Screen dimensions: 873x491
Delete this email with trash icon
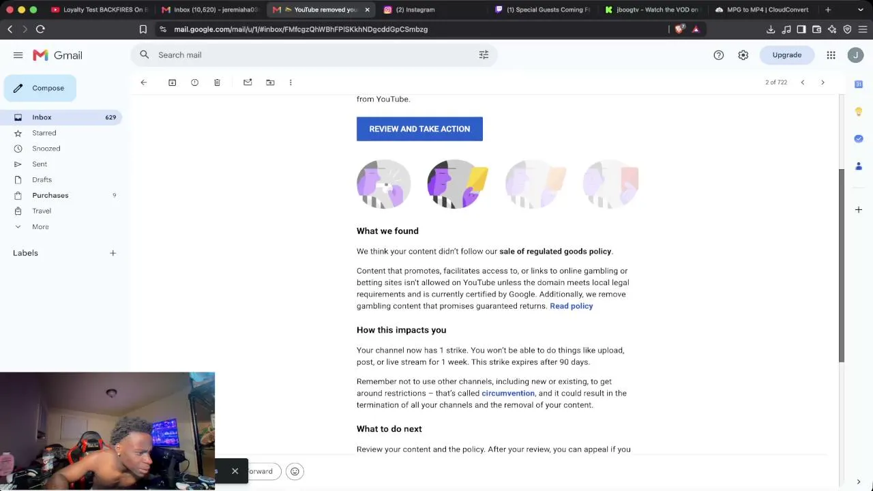217,83
